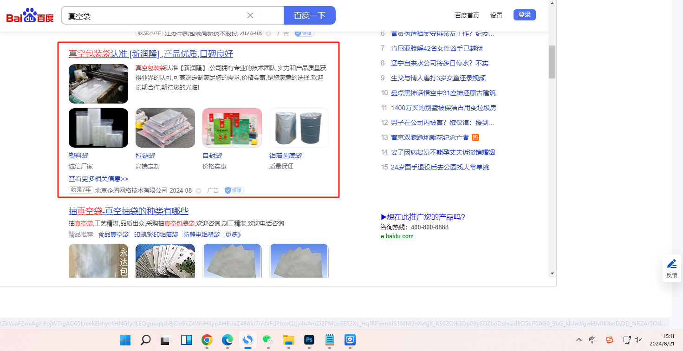Go to 百度首页
This screenshot has width=683, height=351.
click(467, 15)
